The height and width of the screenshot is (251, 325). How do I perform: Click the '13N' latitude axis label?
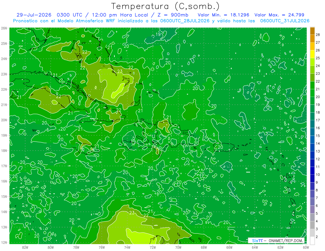point(4,227)
